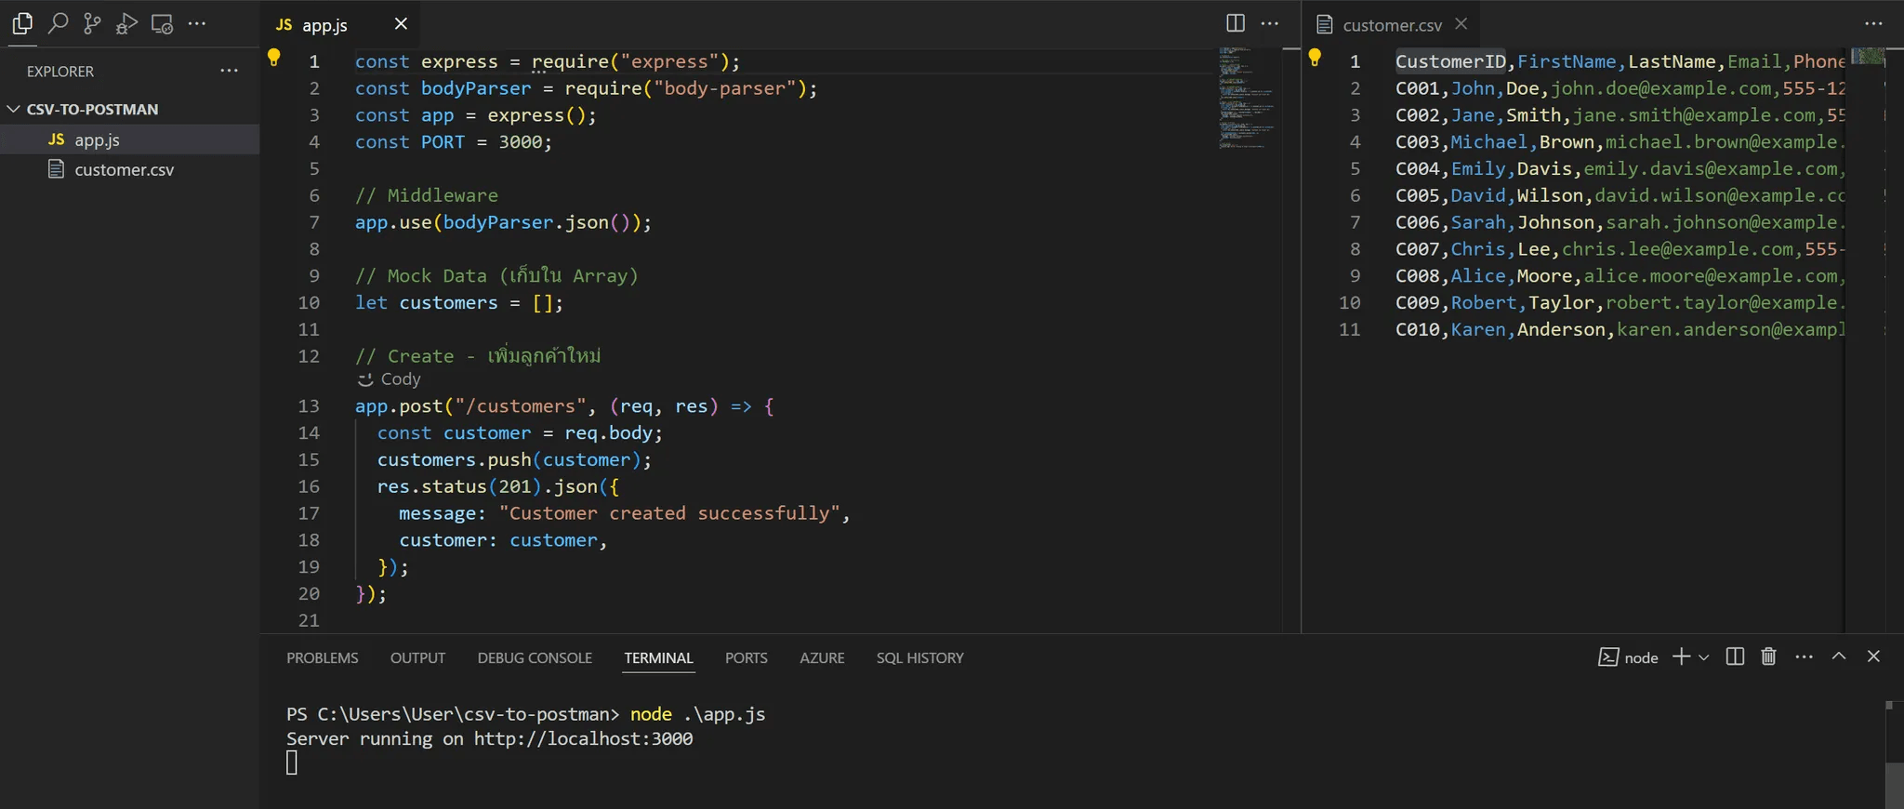Close the app.js editor tab
Viewport: 1904px width, 809px height.
(x=401, y=23)
